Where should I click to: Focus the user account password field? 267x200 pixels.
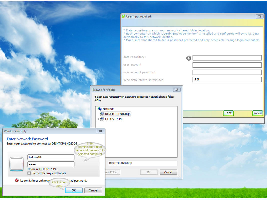tap(227, 72)
